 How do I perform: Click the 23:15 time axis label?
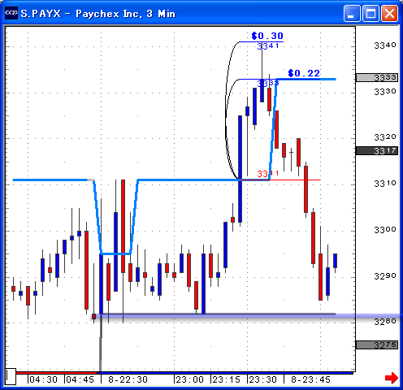(226, 379)
